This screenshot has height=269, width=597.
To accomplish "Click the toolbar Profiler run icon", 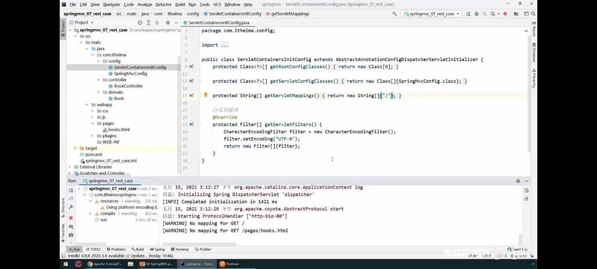I will pos(493,14).
